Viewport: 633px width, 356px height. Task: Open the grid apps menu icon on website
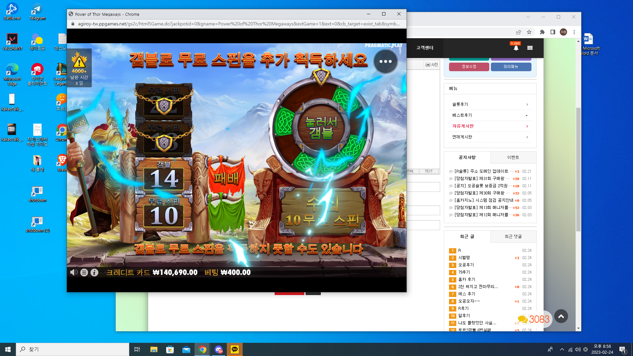click(530, 48)
